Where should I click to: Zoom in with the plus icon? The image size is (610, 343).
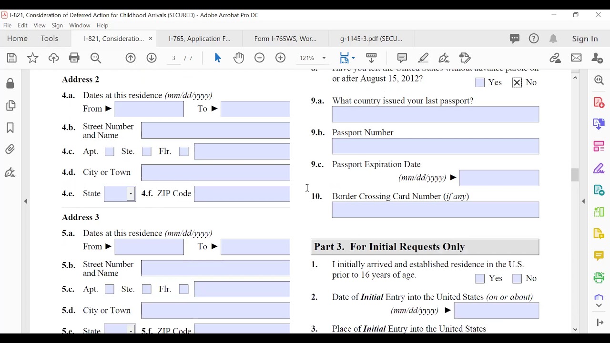pos(280,58)
